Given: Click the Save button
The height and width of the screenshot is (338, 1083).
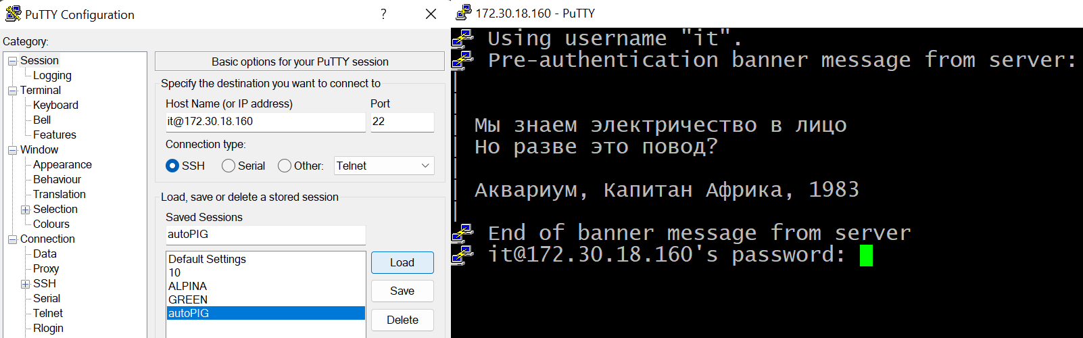Looking at the screenshot, I should (x=402, y=291).
